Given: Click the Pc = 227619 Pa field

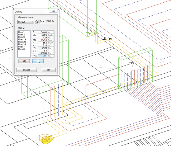Looking at the screenshot, I should [x=47, y=21].
